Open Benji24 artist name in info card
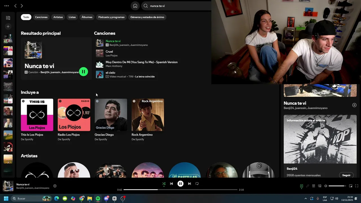 click(x=292, y=169)
